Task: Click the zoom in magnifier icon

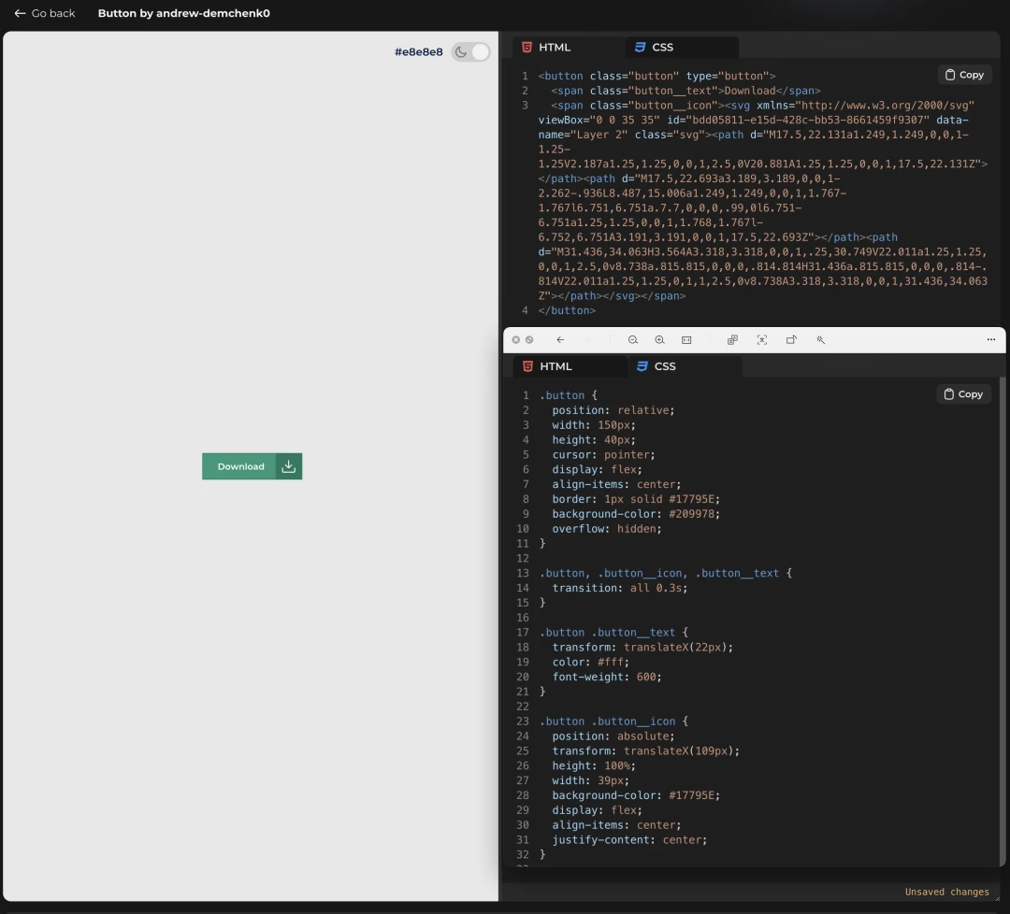Action: pos(659,340)
